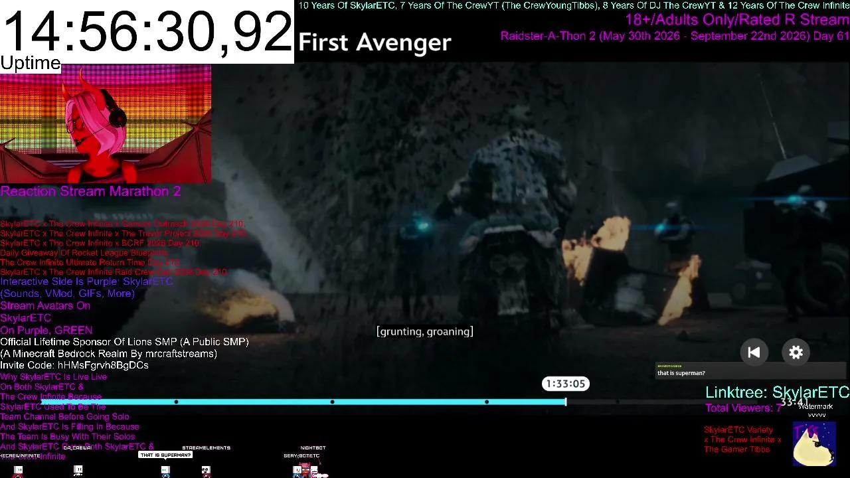Click the STREAMELEMENTS stream avatar
The image size is (850, 478).
coord(206,471)
